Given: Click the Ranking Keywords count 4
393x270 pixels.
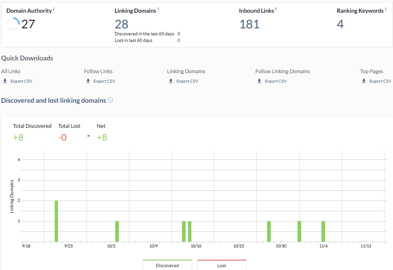Looking at the screenshot, I should (340, 24).
